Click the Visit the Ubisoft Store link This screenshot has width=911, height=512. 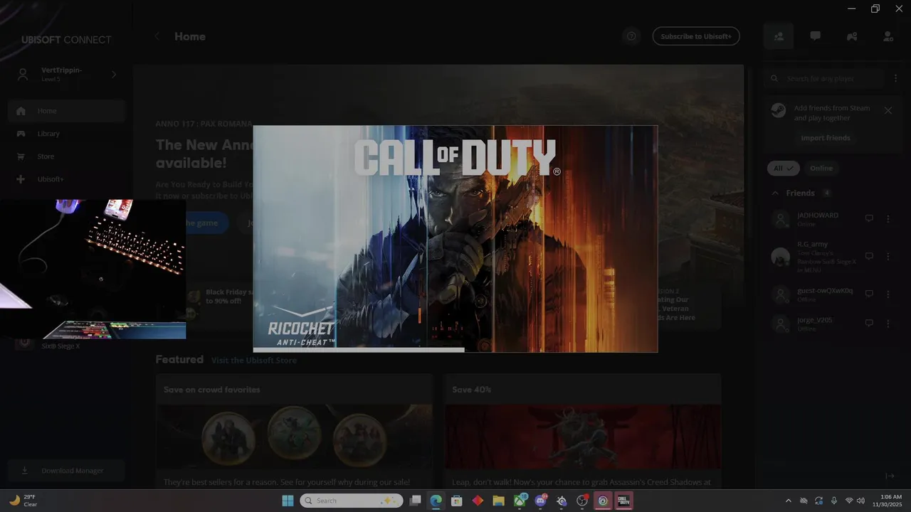coord(254,361)
